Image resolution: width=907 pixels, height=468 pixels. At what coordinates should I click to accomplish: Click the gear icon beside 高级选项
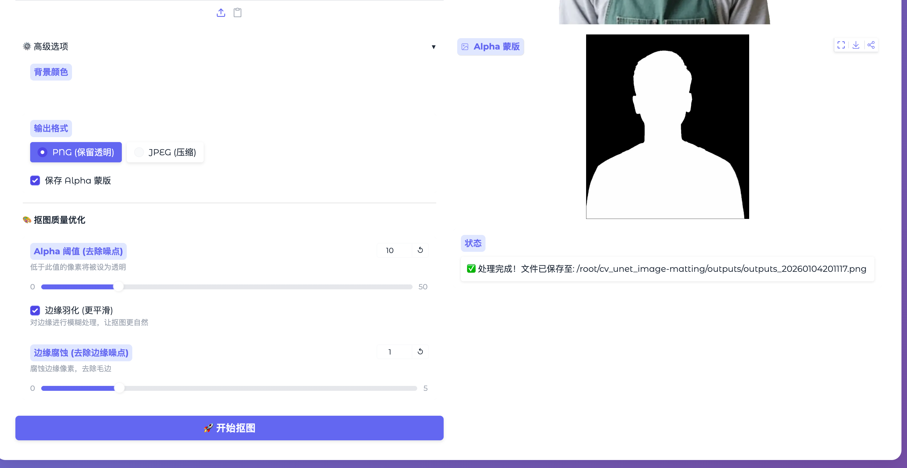point(27,46)
